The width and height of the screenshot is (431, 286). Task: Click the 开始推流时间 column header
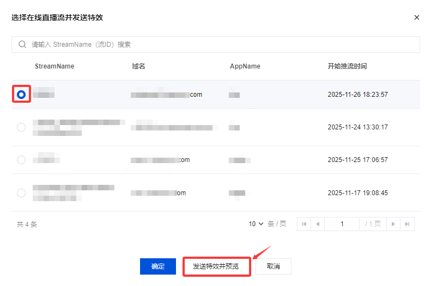(x=347, y=66)
